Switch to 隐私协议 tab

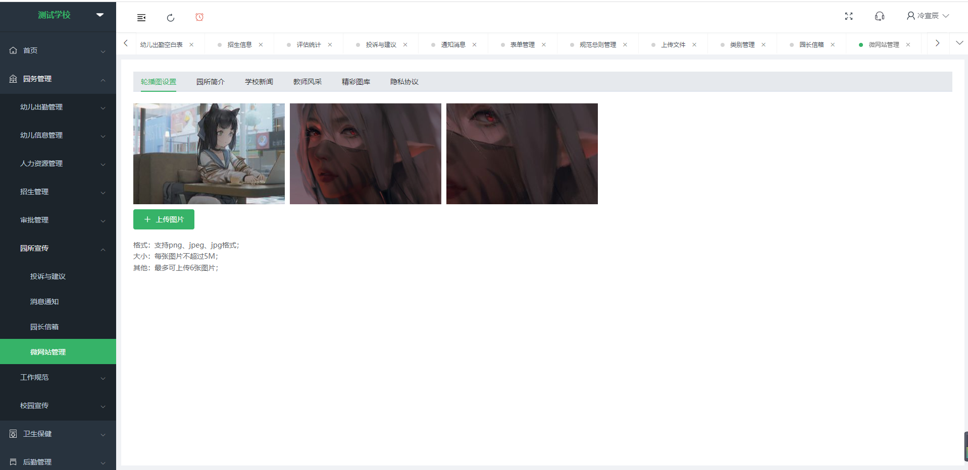click(404, 82)
